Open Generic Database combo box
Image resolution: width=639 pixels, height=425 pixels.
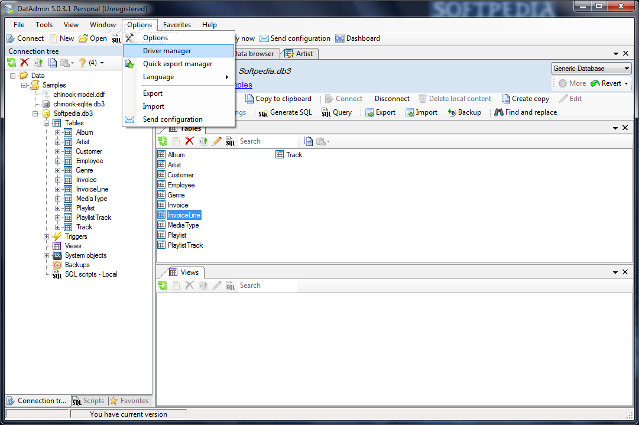click(591, 69)
